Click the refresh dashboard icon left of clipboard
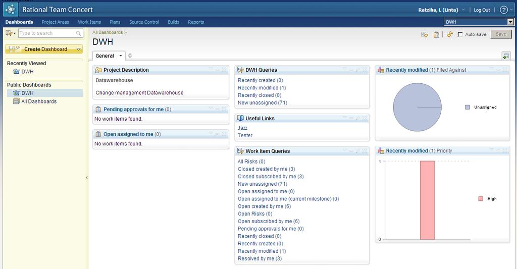517x269 pixels. pyautogui.click(x=425, y=34)
